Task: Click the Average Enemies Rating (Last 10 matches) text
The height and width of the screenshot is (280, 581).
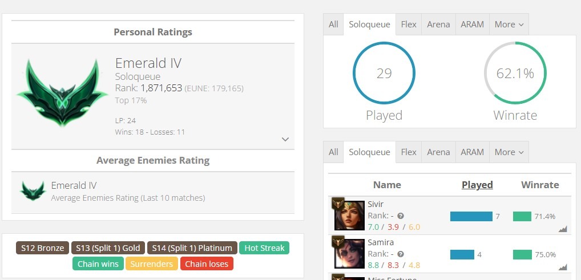Action: coord(128,198)
